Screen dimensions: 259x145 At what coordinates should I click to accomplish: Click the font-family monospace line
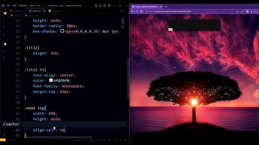point(58,86)
